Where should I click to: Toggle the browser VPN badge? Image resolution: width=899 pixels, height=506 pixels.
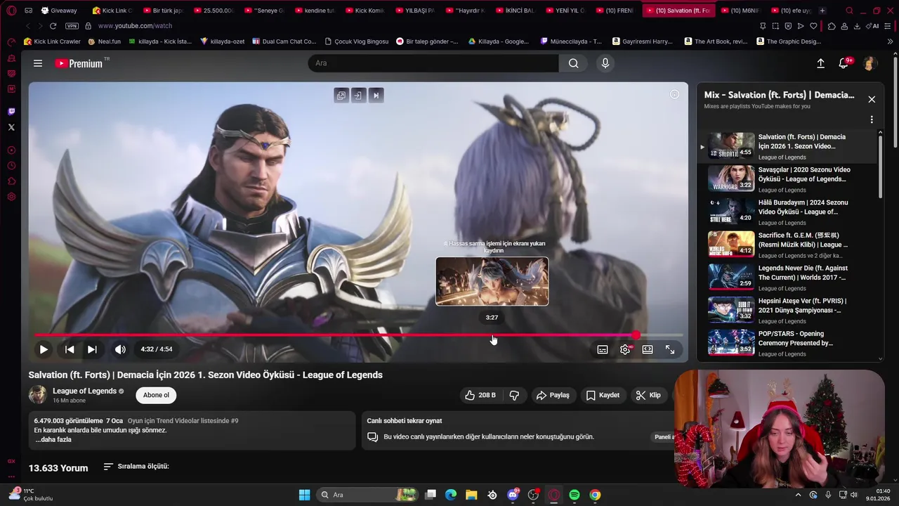coord(72,26)
